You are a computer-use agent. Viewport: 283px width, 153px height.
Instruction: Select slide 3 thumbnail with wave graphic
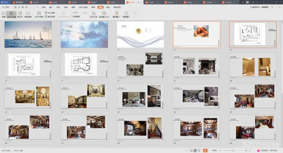click(140, 34)
